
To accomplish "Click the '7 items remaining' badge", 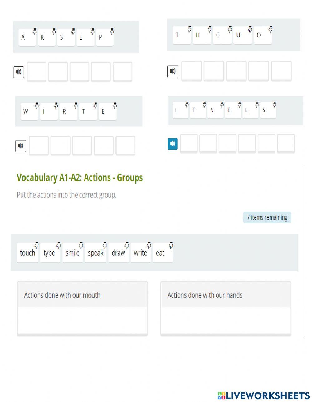I will click(x=267, y=217).
